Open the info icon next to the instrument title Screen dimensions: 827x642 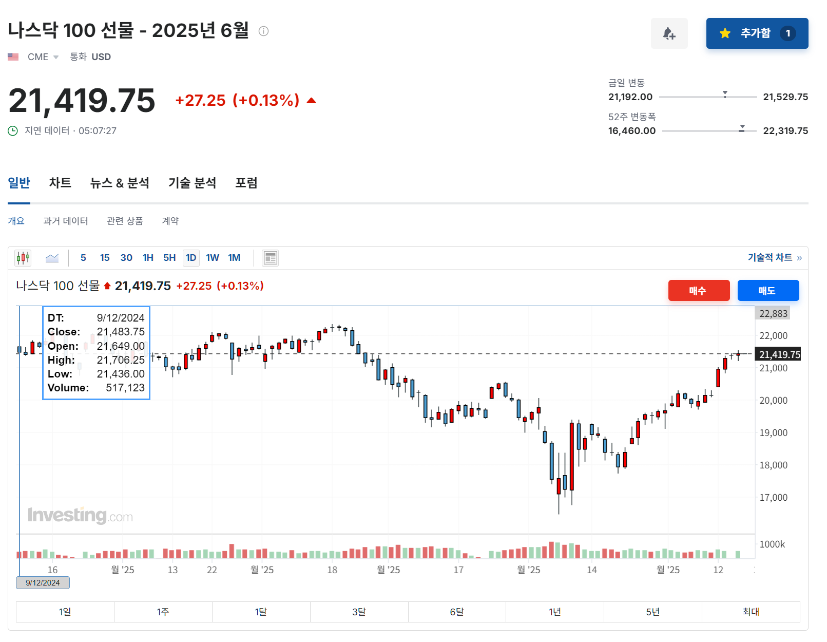pos(264,31)
